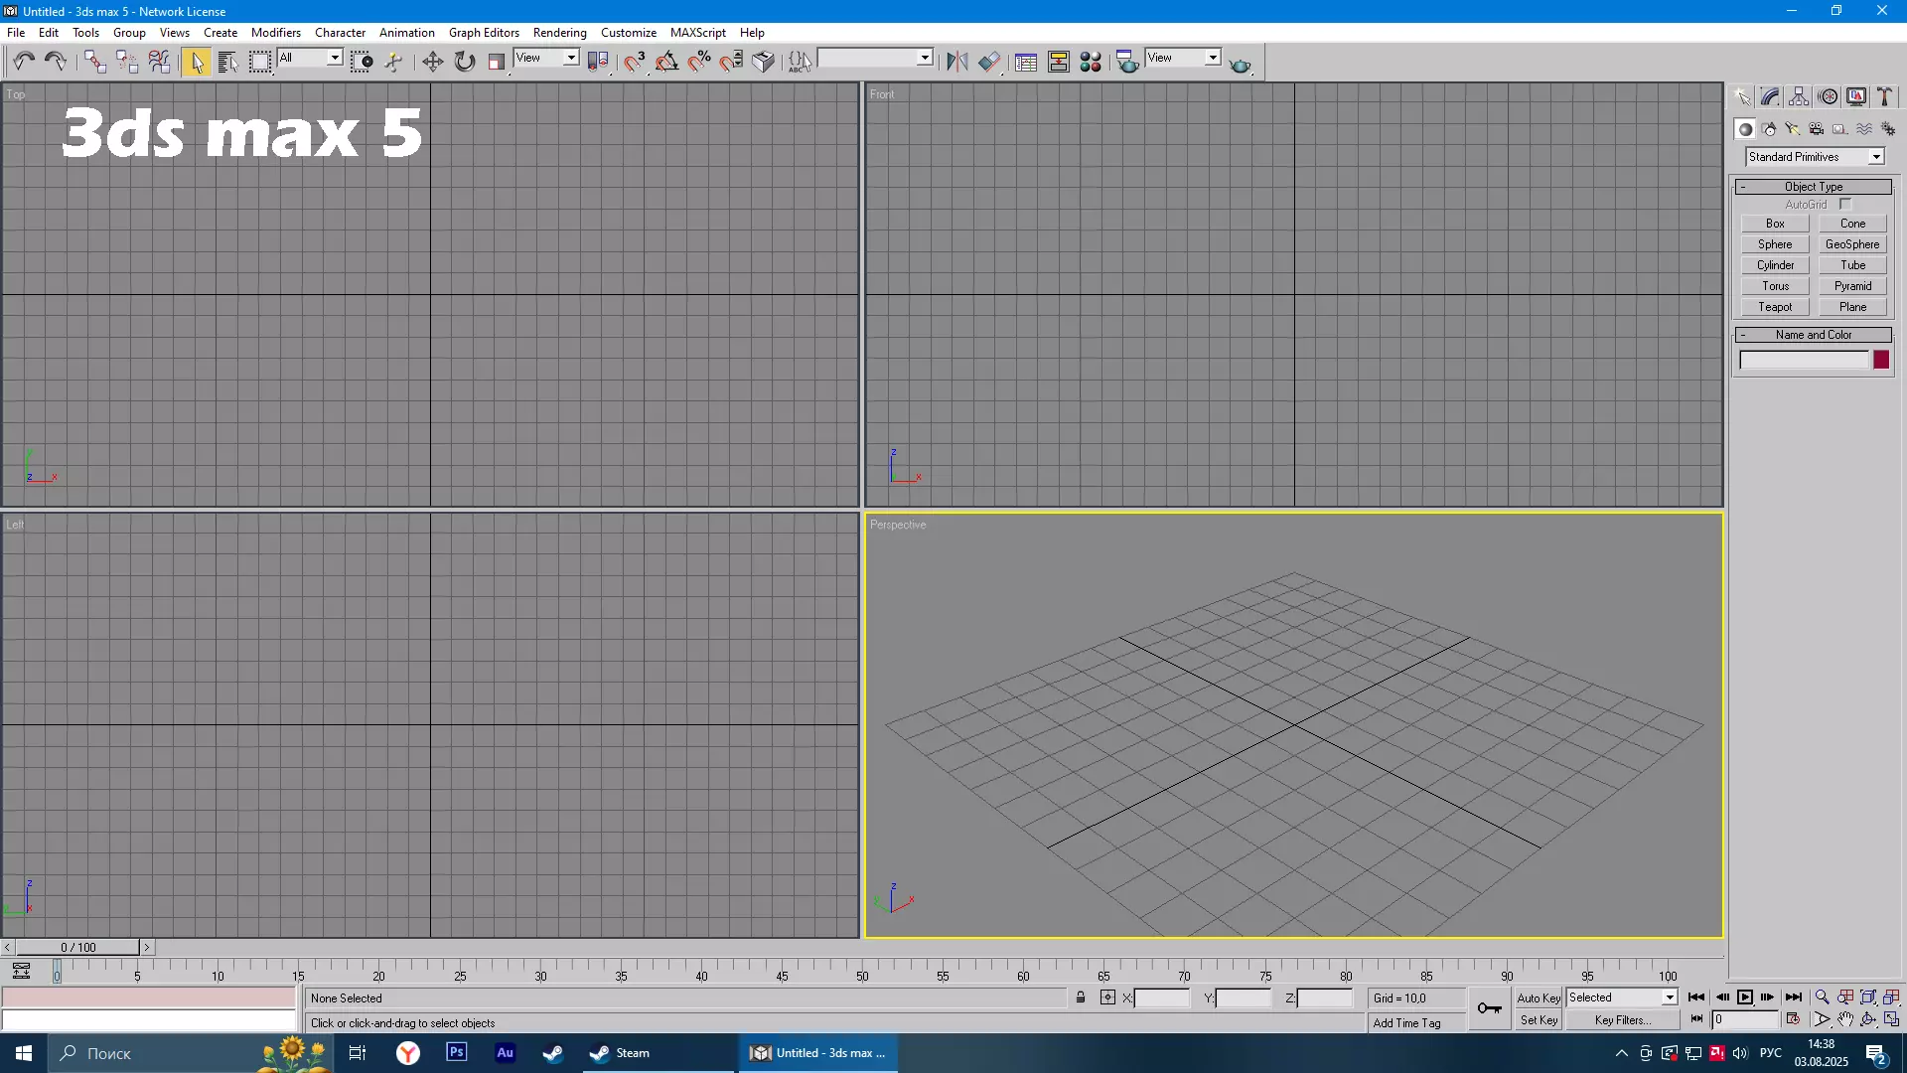This screenshot has width=1907, height=1073.
Task: Select the Cameras category icon
Action: [1817, 129]
